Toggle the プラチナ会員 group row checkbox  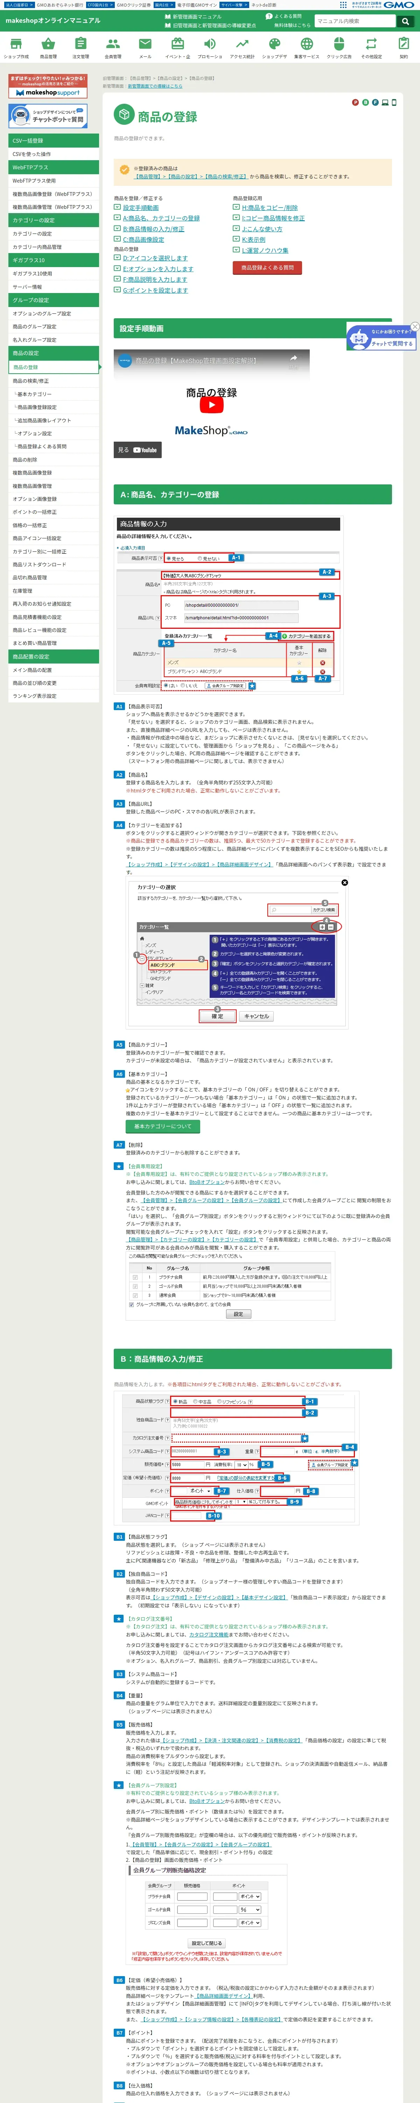pos(135,1277)
